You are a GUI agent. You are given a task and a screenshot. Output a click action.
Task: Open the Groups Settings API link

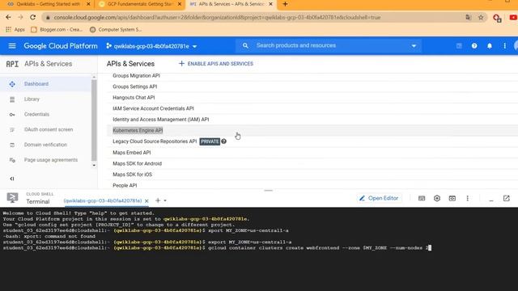135,86
